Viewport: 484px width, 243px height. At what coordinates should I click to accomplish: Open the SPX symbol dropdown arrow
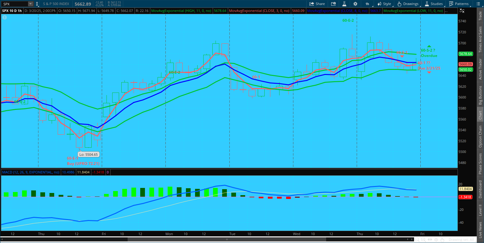pos(30,4)
